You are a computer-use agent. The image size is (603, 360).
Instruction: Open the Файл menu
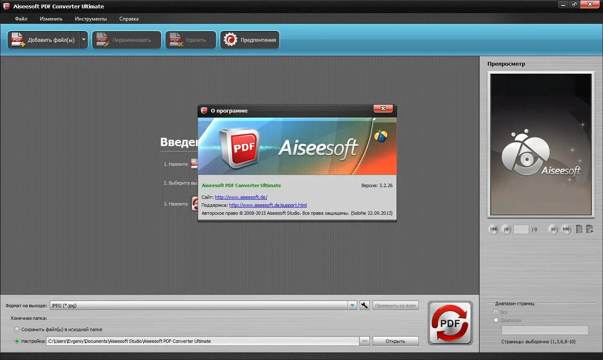21,19
